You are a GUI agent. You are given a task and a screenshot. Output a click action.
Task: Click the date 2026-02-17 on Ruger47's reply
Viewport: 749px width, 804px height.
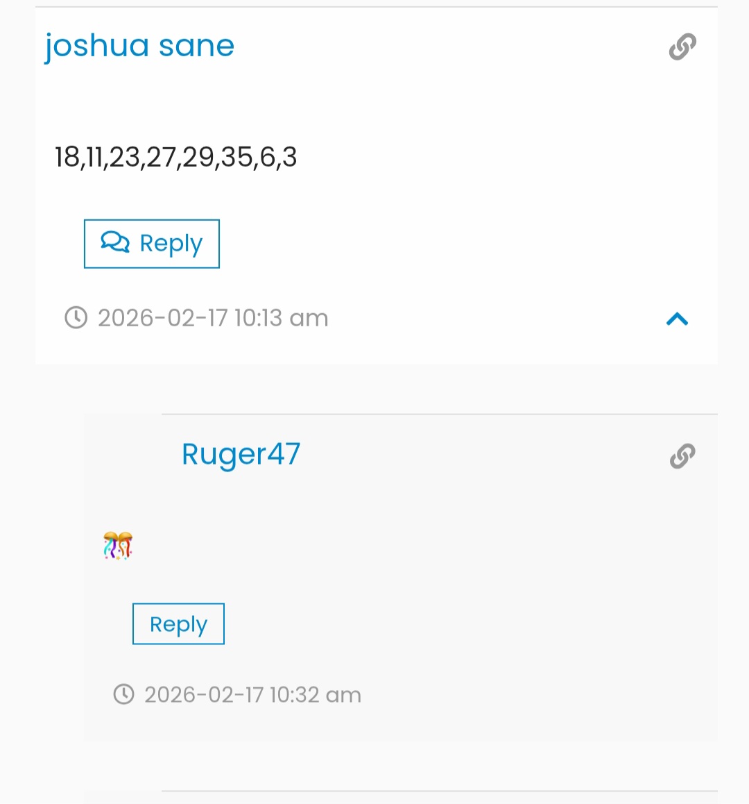(x=204, y=694)
